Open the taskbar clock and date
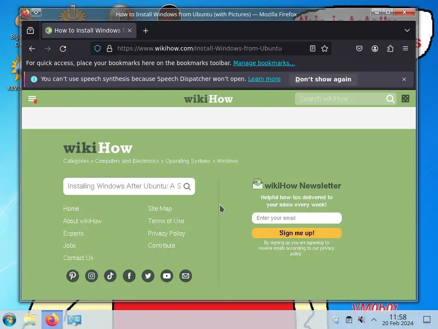The height and width of the screenshot is (329, 438). pyautogui.click(x=398, y=320)
